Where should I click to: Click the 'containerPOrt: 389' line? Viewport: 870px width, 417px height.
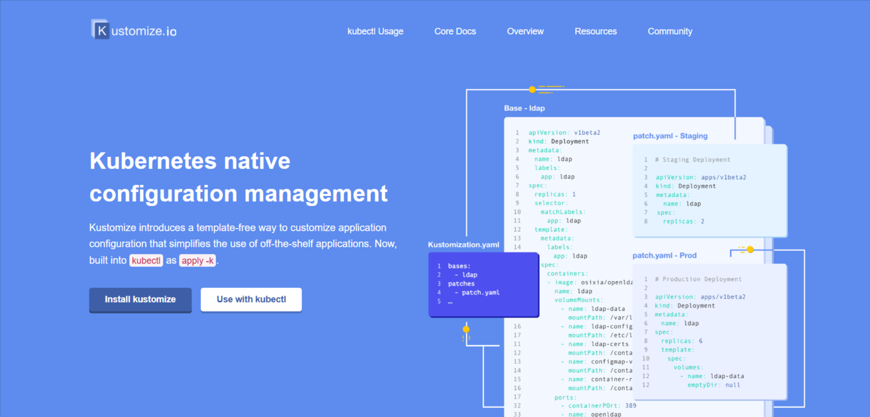click(599, 405)
